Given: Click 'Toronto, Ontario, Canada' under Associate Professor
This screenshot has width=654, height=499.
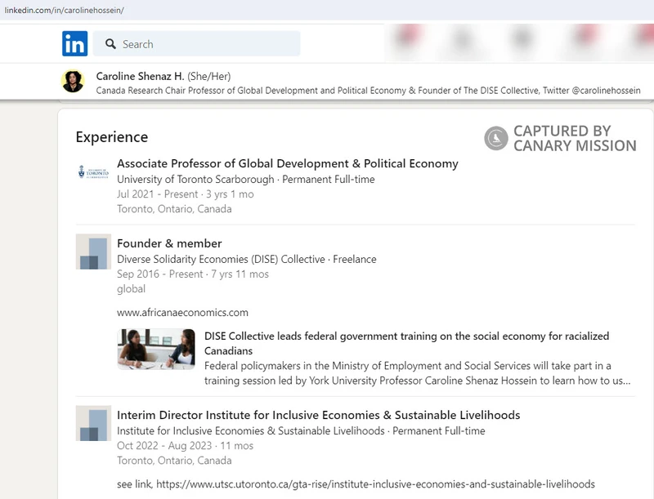Looking at the screenshot, I should tap(174, 209).
